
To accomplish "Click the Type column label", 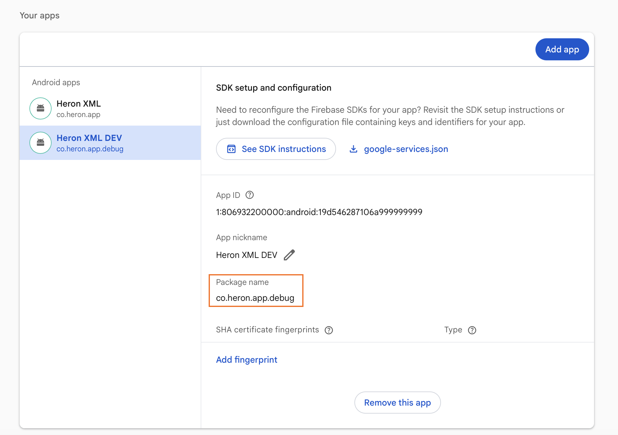I will pyautogui.click(x=453, y=330).
